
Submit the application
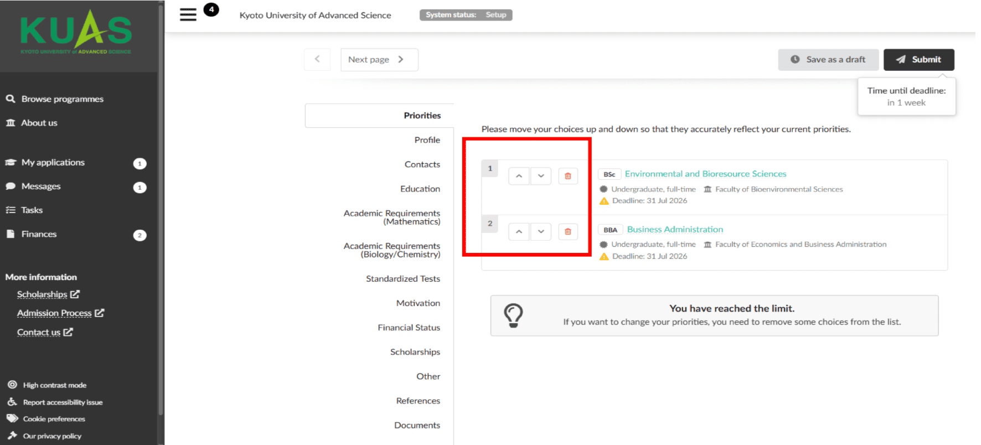pos(919,59)
